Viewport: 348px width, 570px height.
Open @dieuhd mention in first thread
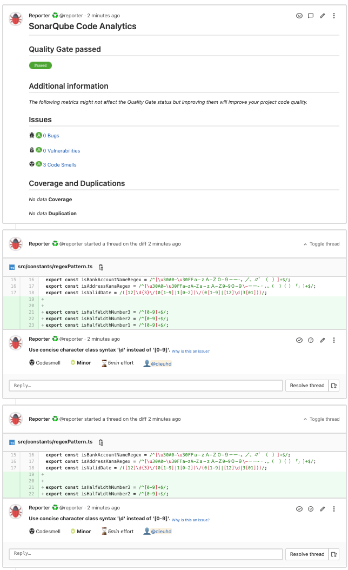pyautogui.click(x=161, y=363)
